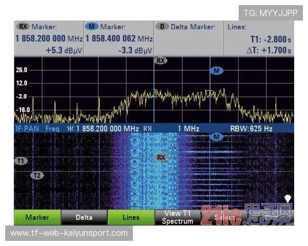The image size is (308, 246).
Task: Toggle the green Lines softkey
Action: point(131,217)
